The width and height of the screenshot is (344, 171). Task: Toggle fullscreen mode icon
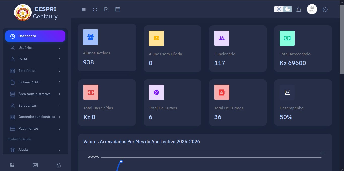tap(95, 9)
